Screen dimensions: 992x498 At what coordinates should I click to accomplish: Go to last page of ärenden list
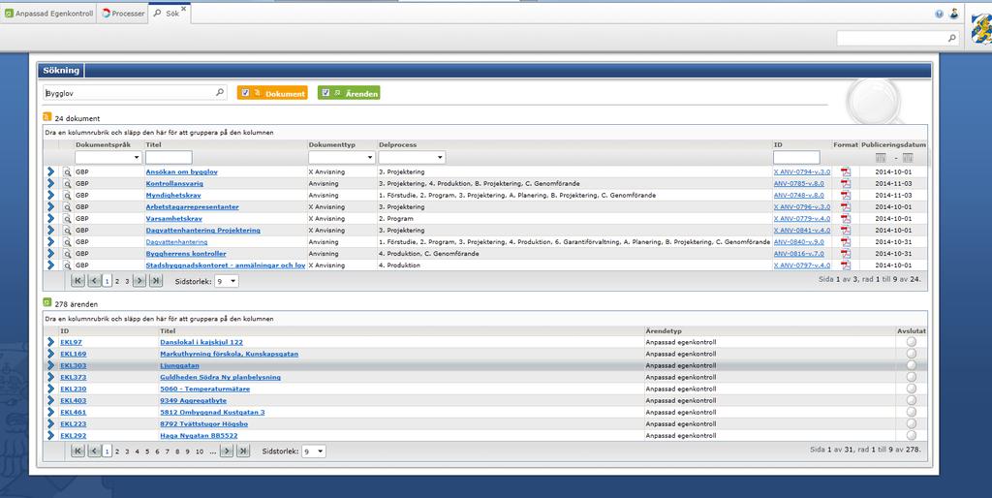tap(243, 451)
